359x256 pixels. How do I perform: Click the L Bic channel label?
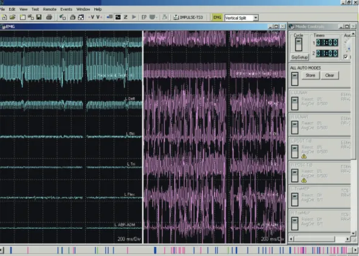tap(130, 133)
